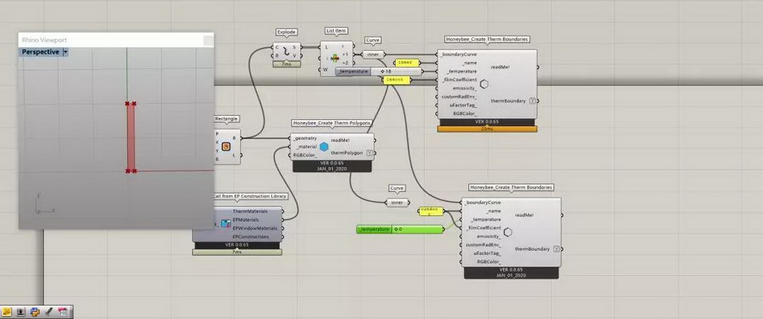Click the List Item component icon
Screen dimensions: 763x319
(x=335, y=58)
